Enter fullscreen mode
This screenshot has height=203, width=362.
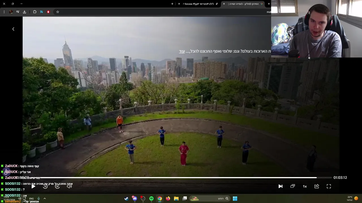tap(329, 186)
